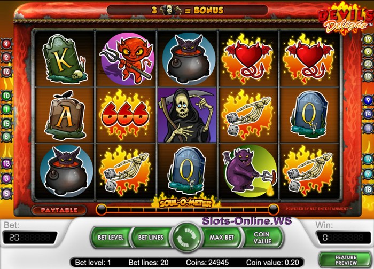The height and width of the screenshot is (269, 374).
Task: Toggle payline number 4 marker
Action: click(x=6, y=44)
